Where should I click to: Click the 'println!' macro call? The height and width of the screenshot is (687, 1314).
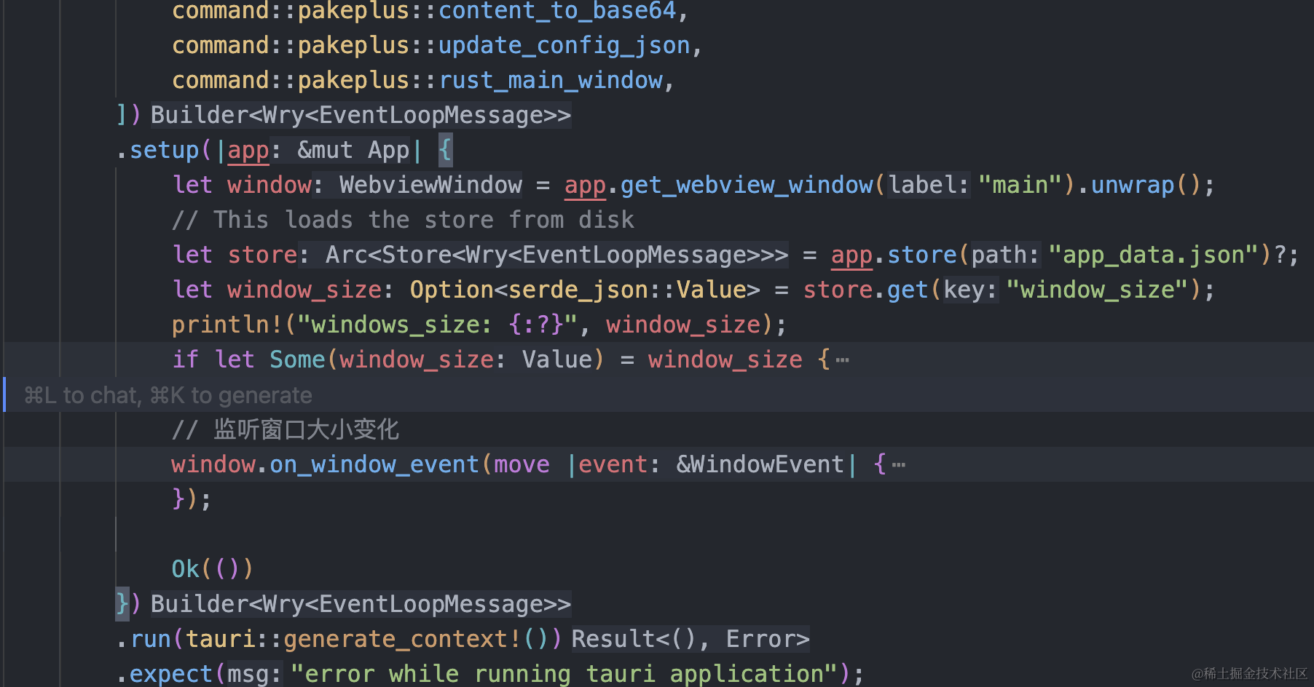tap(227, 325)
